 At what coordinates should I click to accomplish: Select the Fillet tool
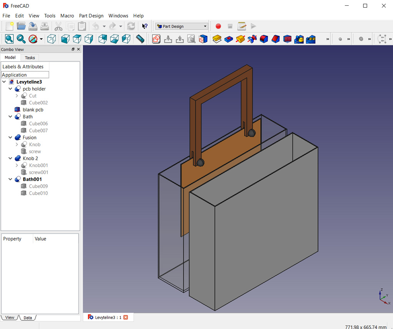click(264, 39)
